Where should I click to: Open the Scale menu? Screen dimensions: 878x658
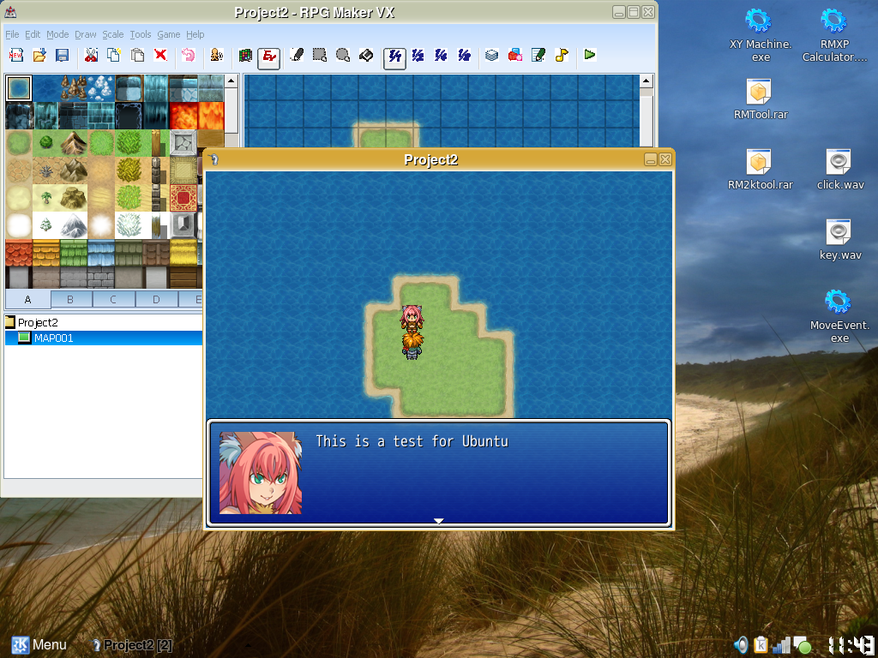113,34
